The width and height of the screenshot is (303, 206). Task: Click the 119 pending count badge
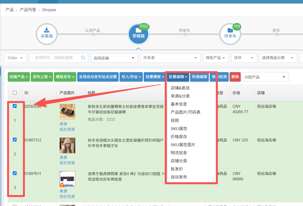tap(237, 26)
